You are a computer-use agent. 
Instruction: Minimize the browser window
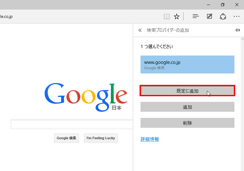(x=208, y=5)
